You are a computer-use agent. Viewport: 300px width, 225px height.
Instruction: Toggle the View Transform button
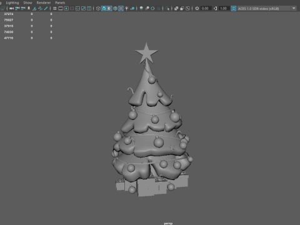pos(234,9)
